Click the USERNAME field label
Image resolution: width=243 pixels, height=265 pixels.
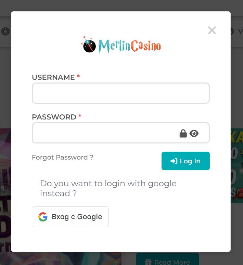53,77
